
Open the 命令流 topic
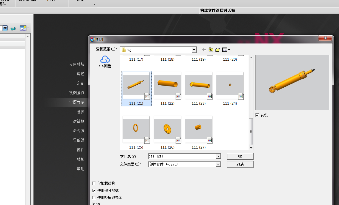pyautogui.click(x=79, y=131)
